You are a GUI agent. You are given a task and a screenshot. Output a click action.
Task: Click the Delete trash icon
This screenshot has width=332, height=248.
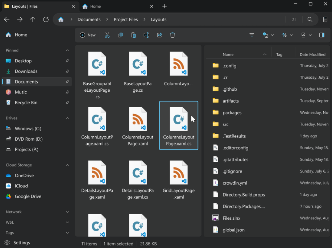click(x=173, y=35)
